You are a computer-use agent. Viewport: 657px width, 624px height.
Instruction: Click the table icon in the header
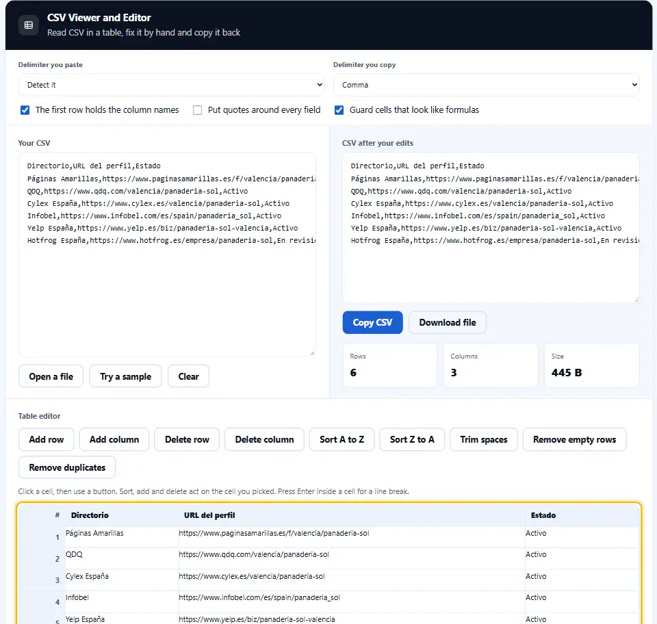pos(29,25)
